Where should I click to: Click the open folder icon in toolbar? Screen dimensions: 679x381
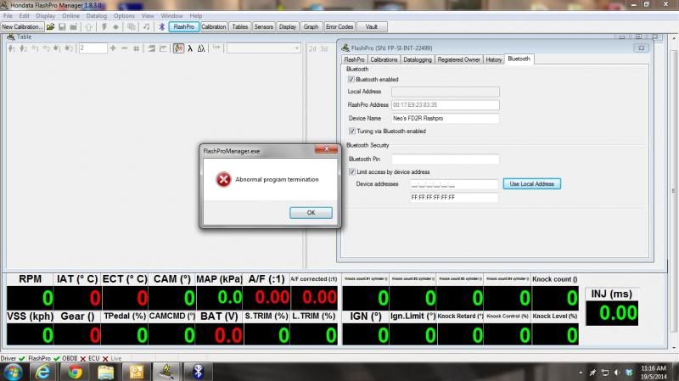[51, 27]
